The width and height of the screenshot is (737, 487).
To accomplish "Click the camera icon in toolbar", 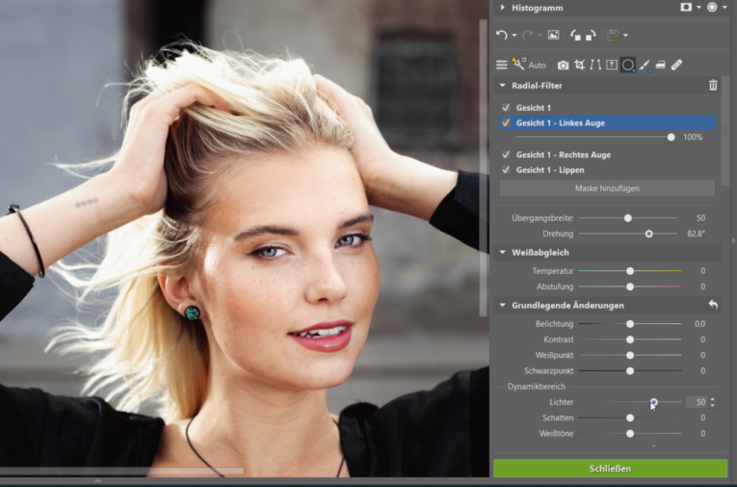I will [563, 65].
